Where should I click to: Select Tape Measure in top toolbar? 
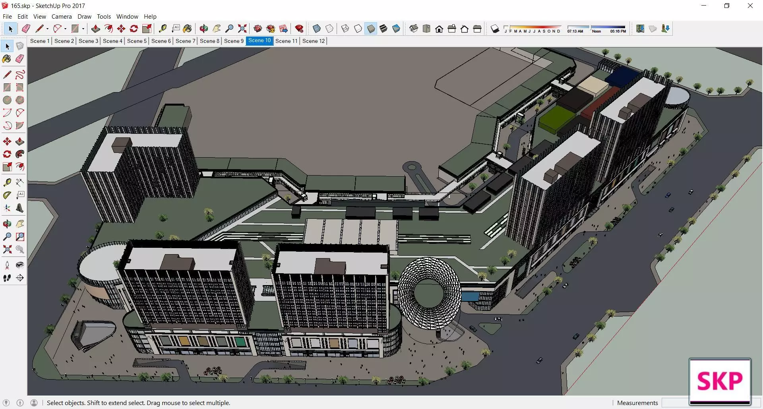pyautogui.click(x=163, y=29)
